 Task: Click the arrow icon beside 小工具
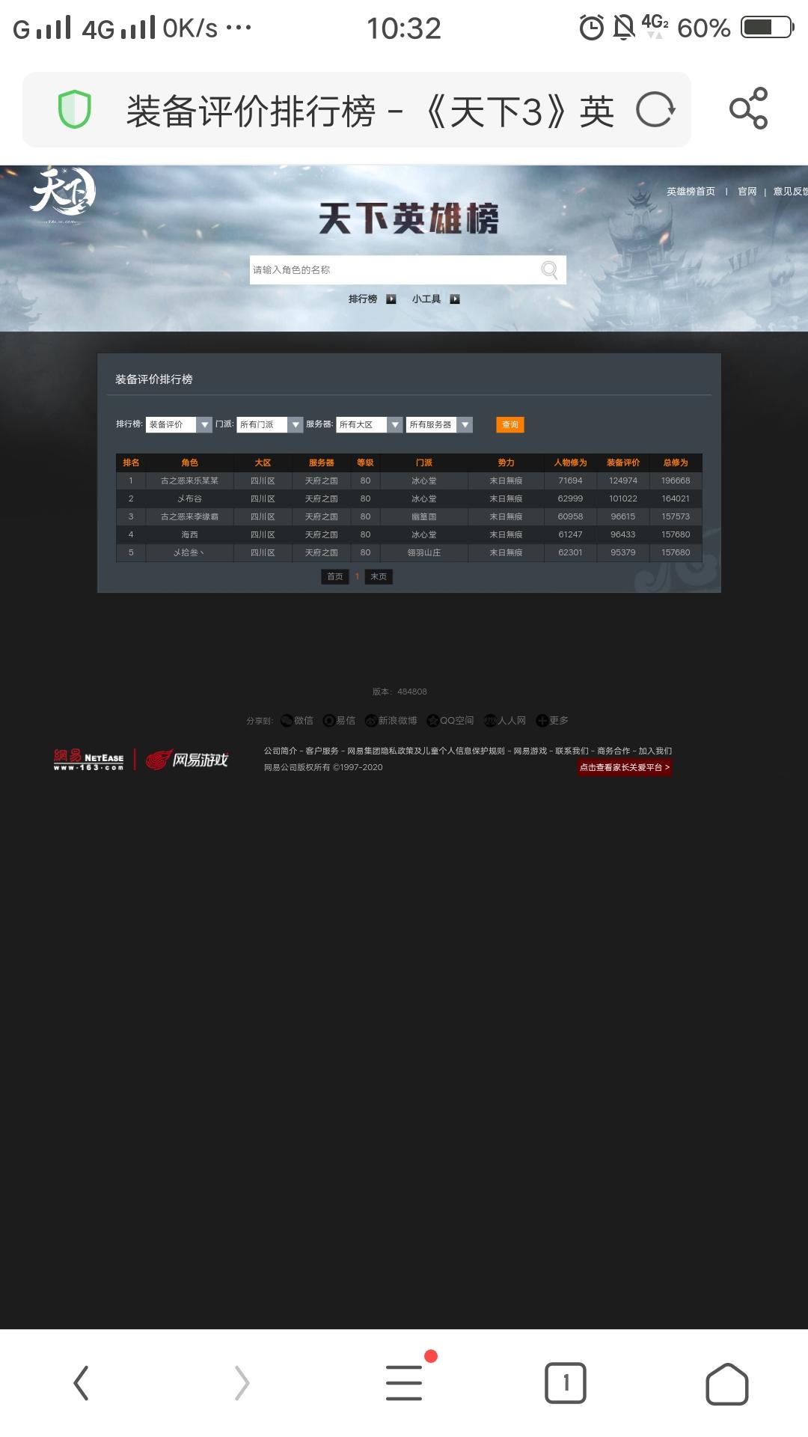click(x=454, y=299)
